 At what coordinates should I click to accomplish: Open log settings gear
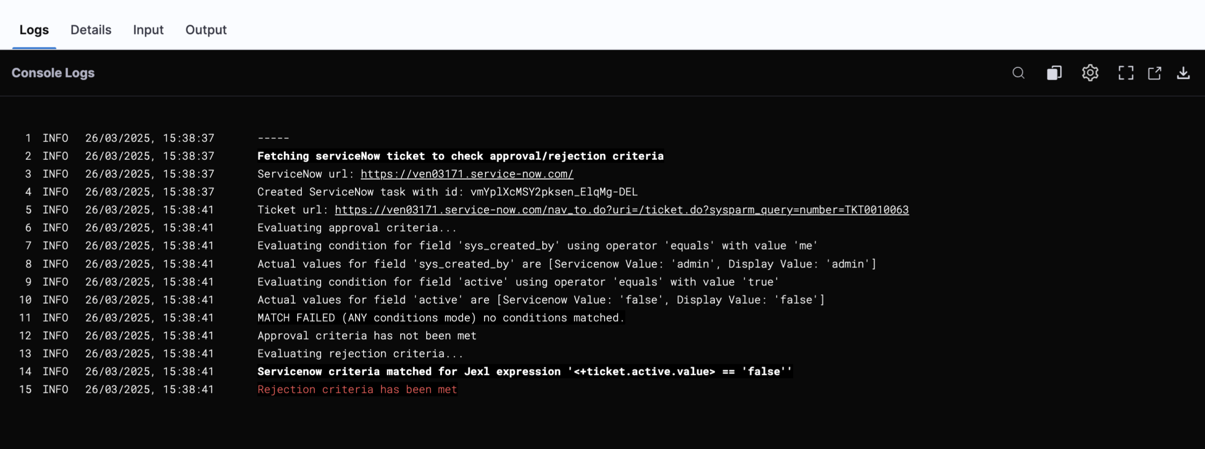tap(1090, 73)
